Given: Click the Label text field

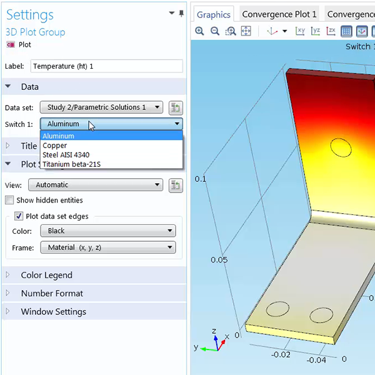Looking at the screenshot, I should [x=106, y=66].
